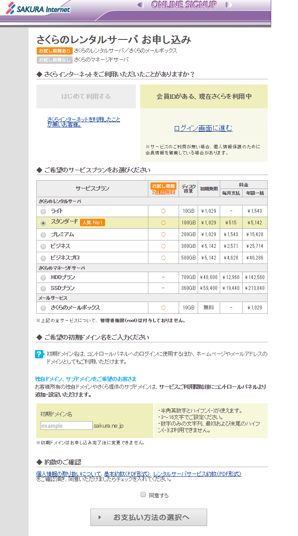298x536 pixels.
Task: Click the ディスク容量 column header
Action: click(x=188, y=188)
